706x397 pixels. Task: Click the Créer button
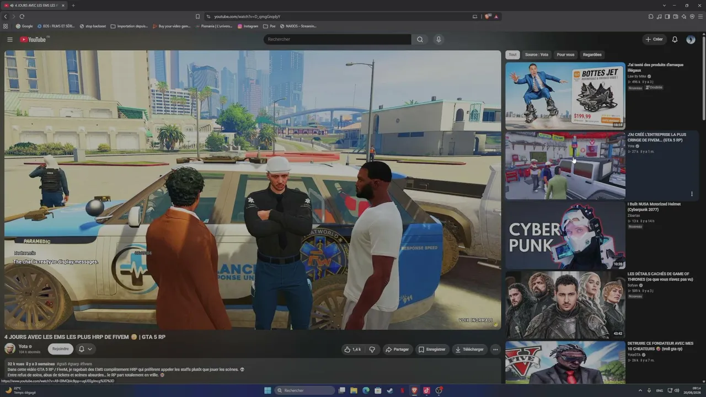[654, 39]
